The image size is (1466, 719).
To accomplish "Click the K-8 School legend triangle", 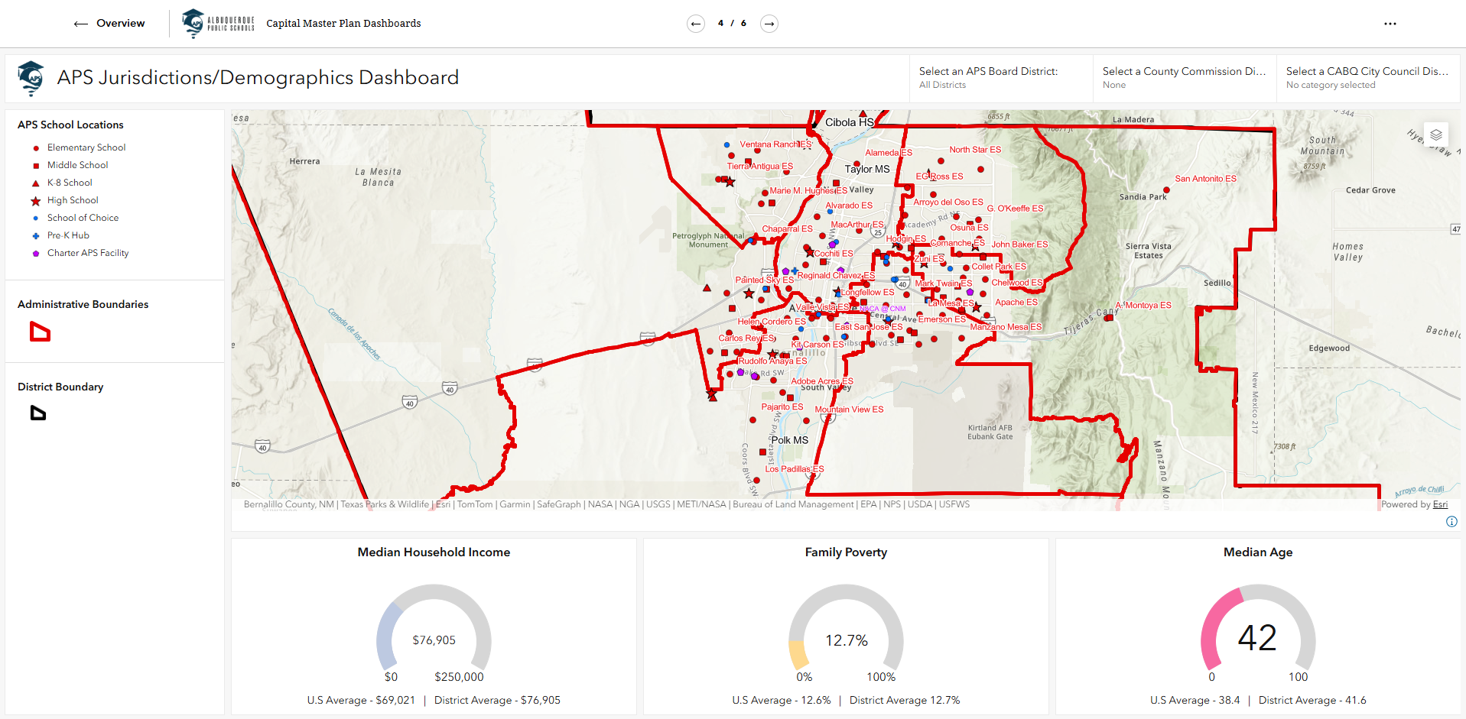I will pos(36,183).
